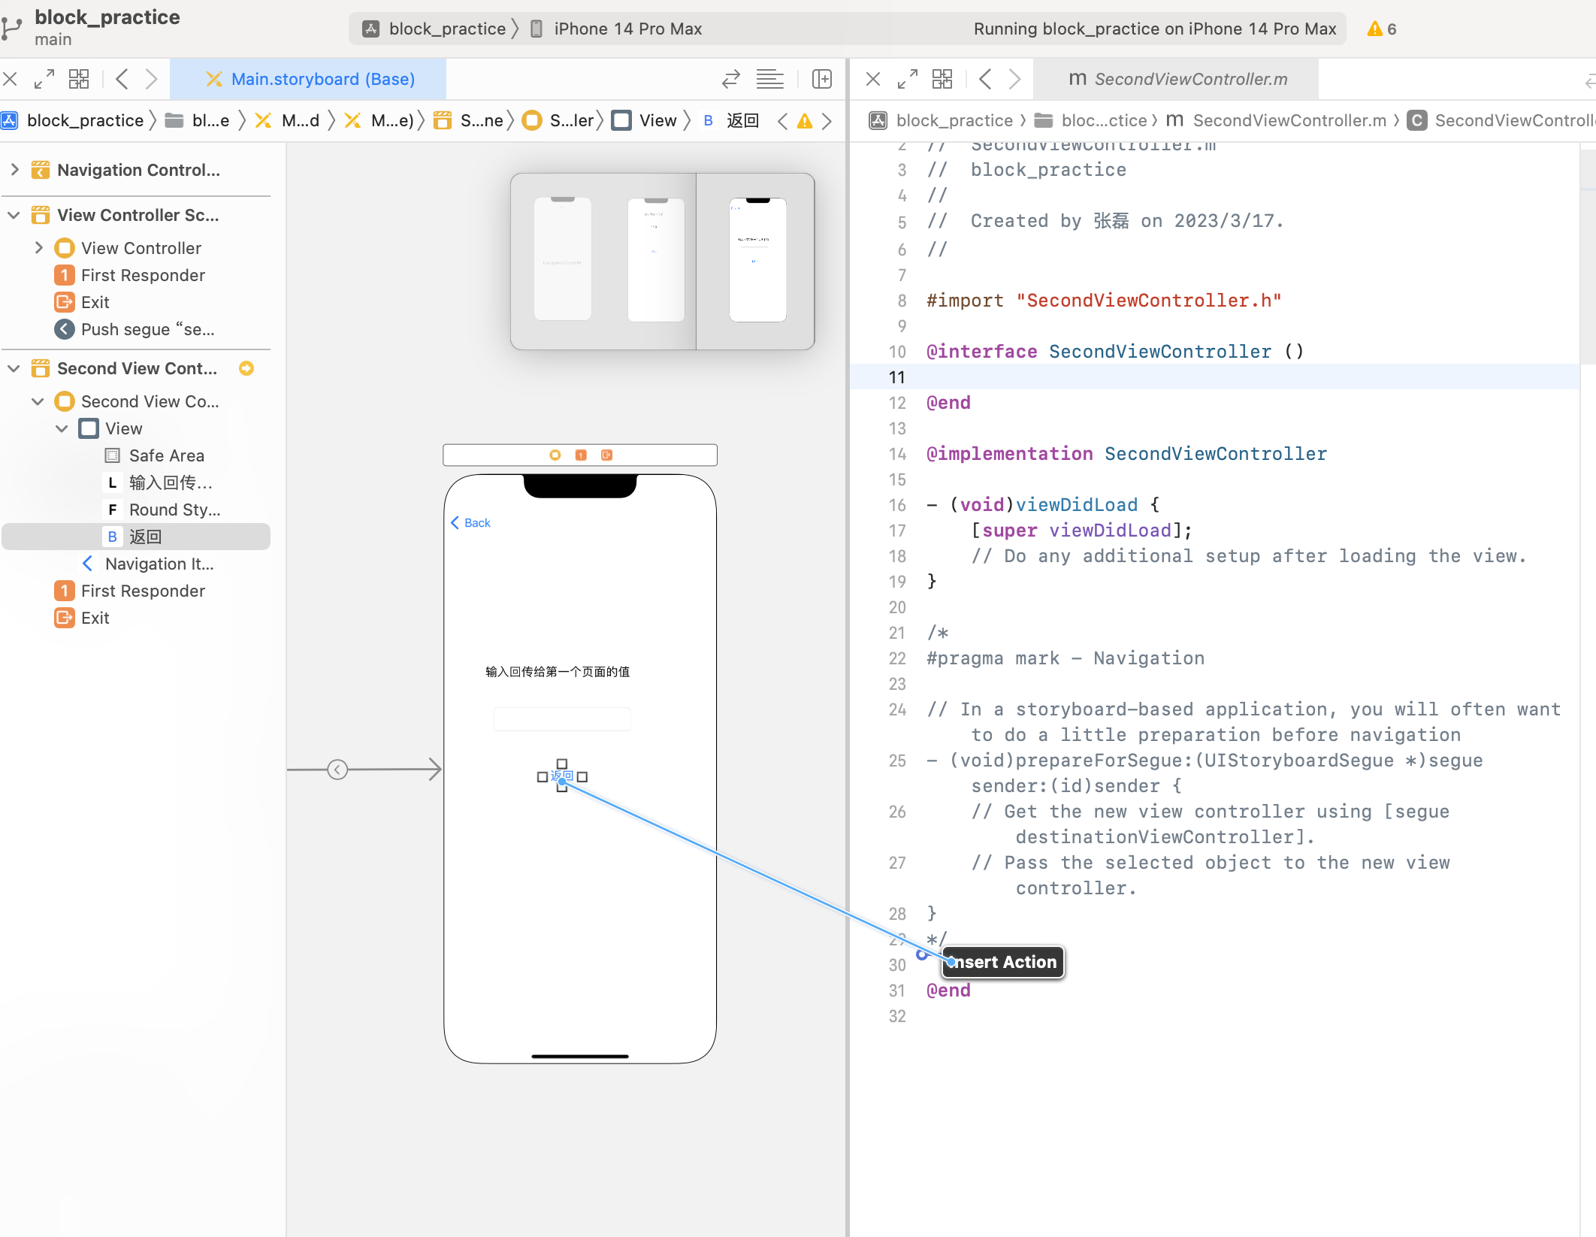1596x1237 pixels.
Task: Close the left storyboard editor pane
Action: [x=11, y=79]
